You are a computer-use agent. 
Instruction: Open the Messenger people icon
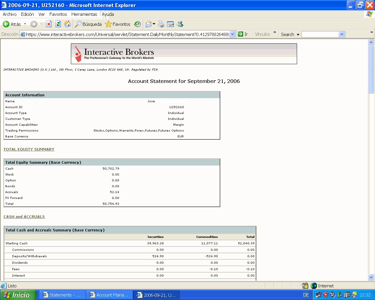click(180, 24)
